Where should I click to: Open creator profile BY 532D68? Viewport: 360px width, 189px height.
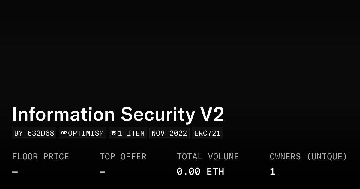34,133
